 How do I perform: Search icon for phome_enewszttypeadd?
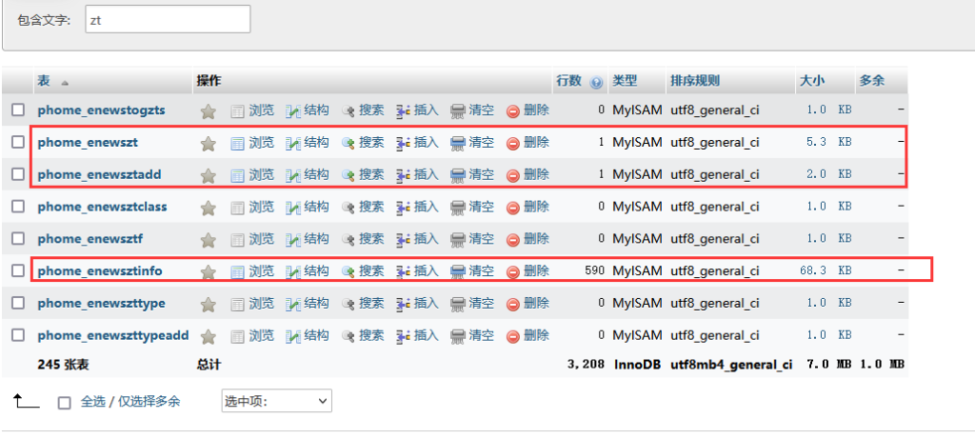[348, 336]
